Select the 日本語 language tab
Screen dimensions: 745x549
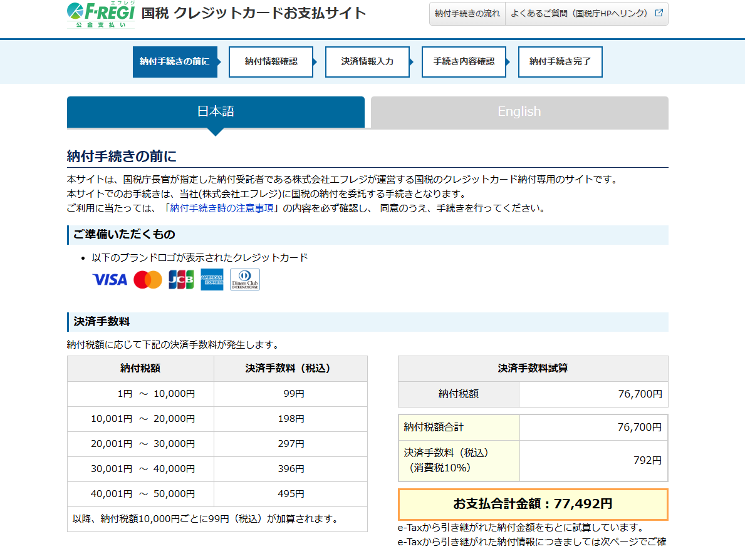216,111
